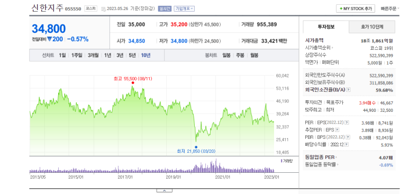Select the 1년 line chart period

point(107,56)
